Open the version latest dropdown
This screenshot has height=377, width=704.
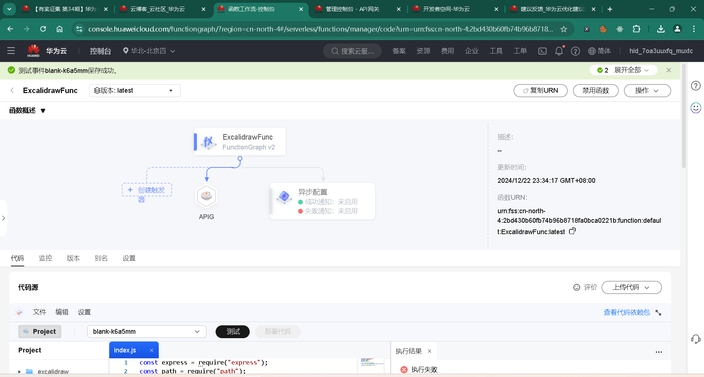135,90
